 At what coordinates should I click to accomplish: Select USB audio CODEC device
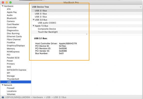coord(87,23)
